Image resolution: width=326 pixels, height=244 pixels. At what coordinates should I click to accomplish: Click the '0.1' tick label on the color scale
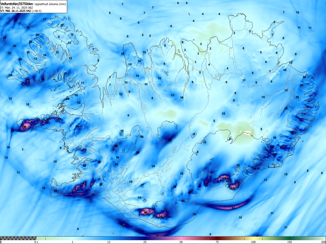click(36, 242)
